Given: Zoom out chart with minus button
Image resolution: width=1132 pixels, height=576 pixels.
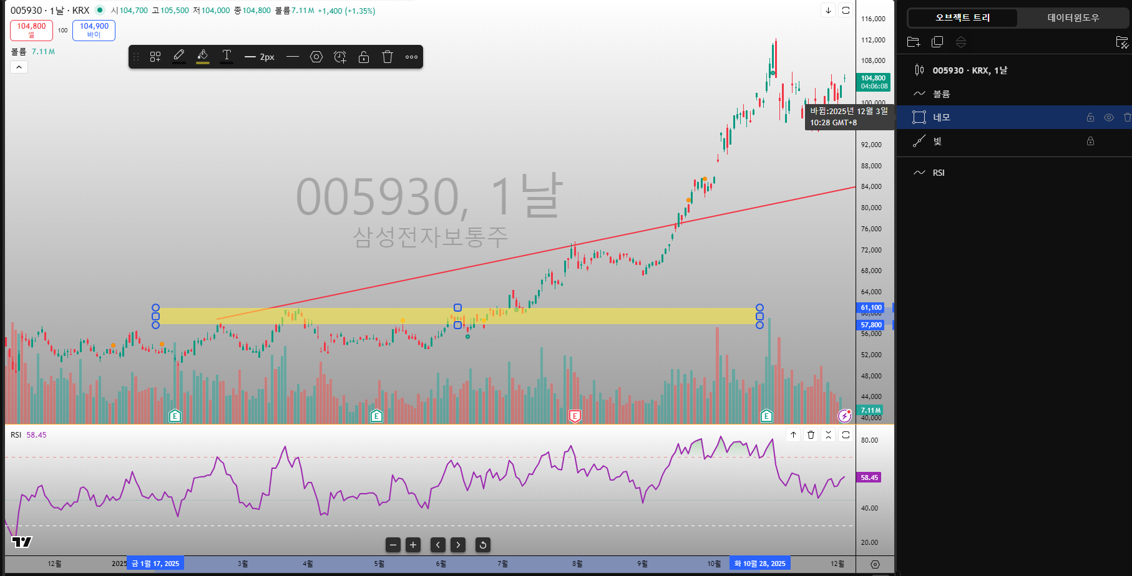Looking at the screenshot, I should click(x=393, y=545).
